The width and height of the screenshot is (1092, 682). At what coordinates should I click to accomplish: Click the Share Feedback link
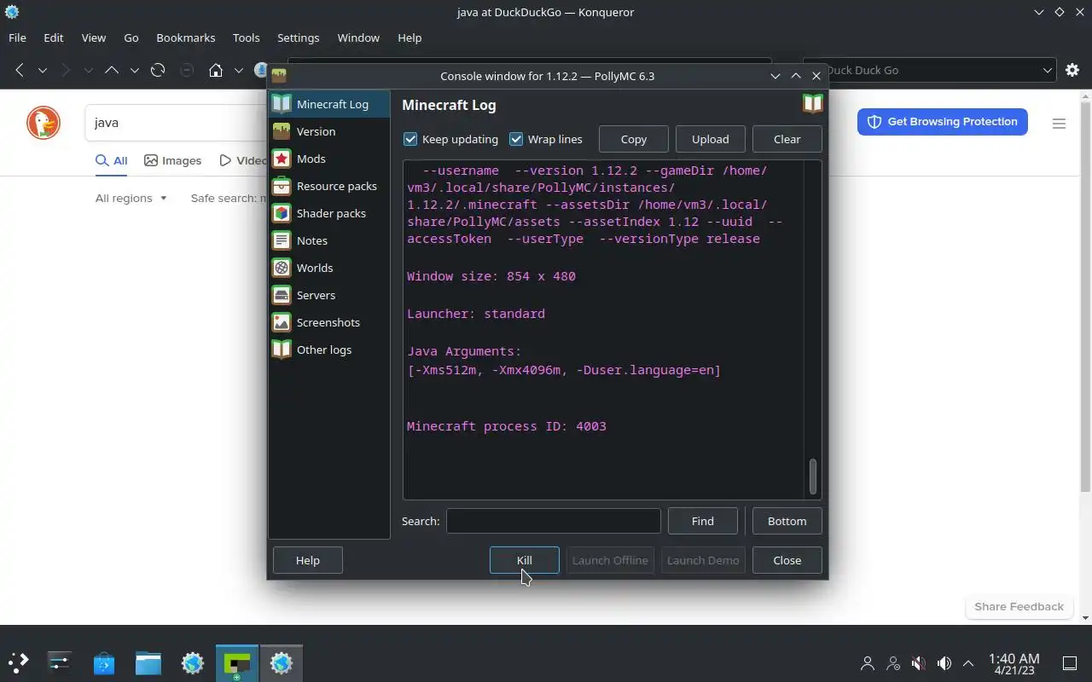pyautogui.click(x=1019, y=606)
